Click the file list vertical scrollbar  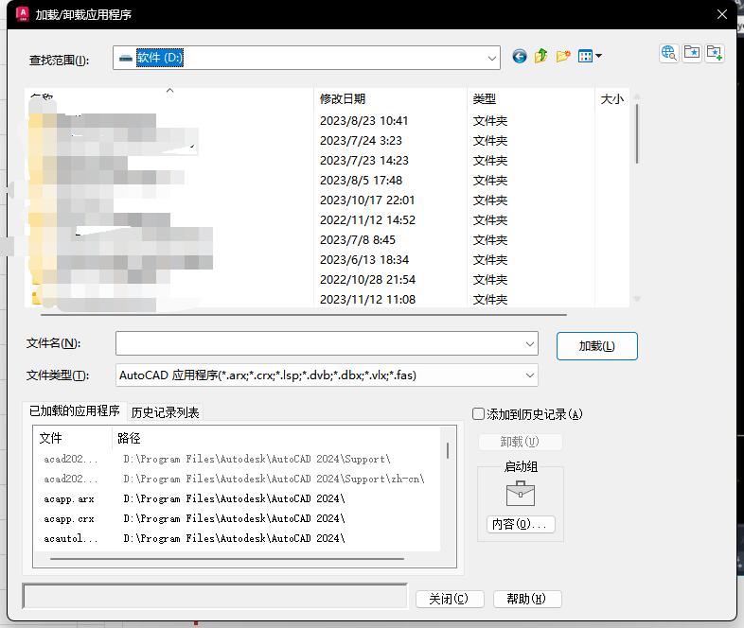point(637,133)
